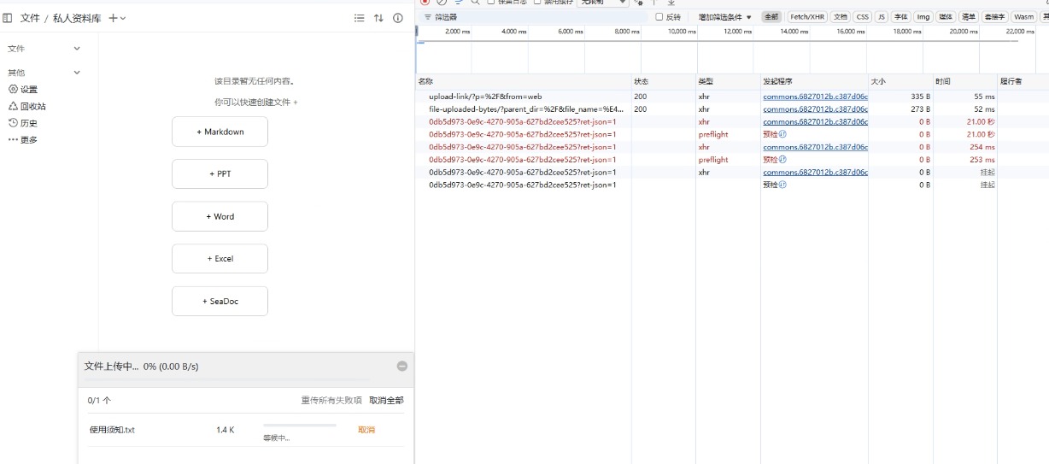Select the Fetch/XHR request filter

click(806, 17)
